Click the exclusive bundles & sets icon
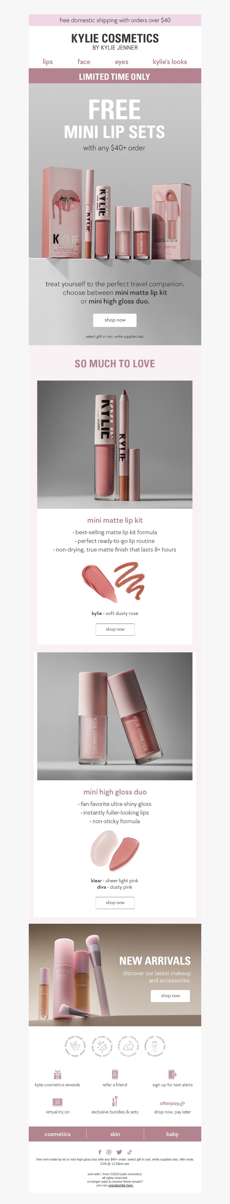The width and height of the screenshot is (230, 1204). [115, 1101]
